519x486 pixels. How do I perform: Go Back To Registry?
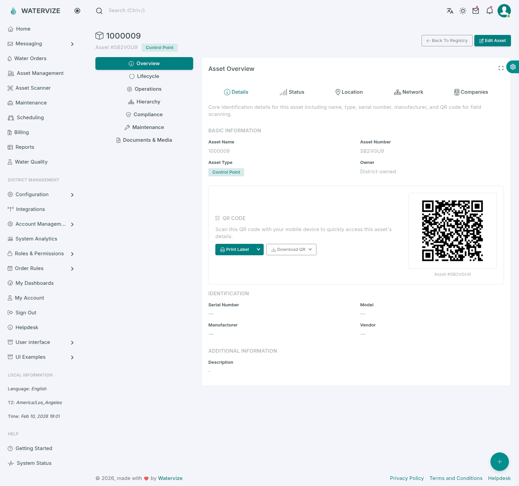(447, 41)
